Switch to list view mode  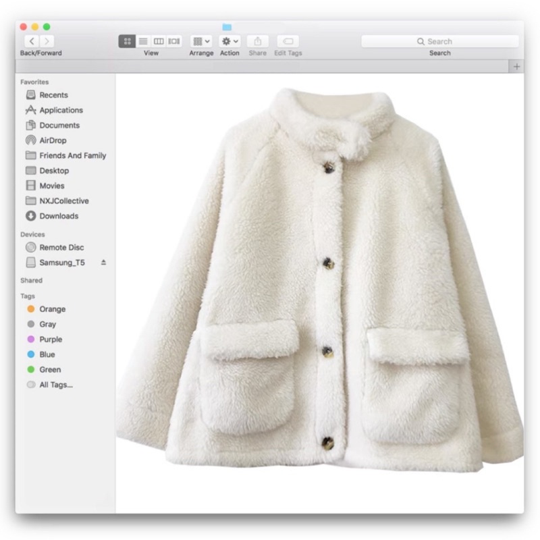click(x=143, y=41)
